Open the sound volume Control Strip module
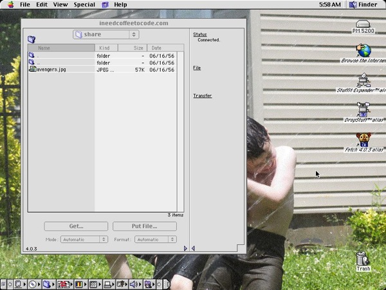386x290 pixels. 136,284
